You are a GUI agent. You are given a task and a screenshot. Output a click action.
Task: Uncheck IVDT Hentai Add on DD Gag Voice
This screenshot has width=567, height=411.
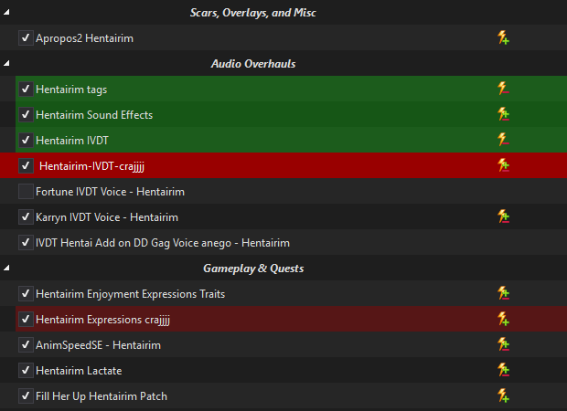click(x=26, y=242)
